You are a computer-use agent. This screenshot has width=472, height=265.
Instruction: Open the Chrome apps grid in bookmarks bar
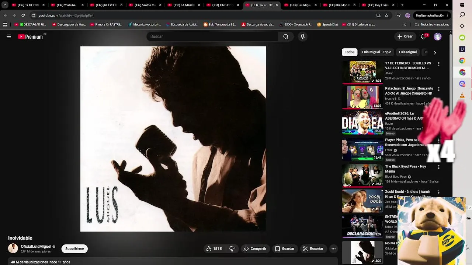[x=5, y=25]
